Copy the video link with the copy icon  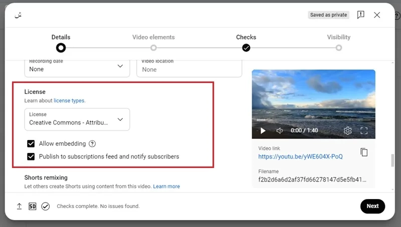pos(364,152)
